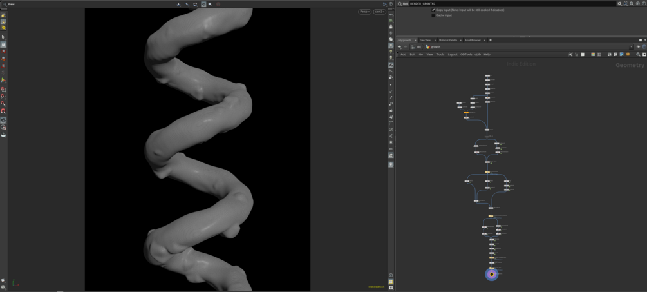Select the arrow Select tool in viewport toolbar
647x292 pixels.
point(3,37)
